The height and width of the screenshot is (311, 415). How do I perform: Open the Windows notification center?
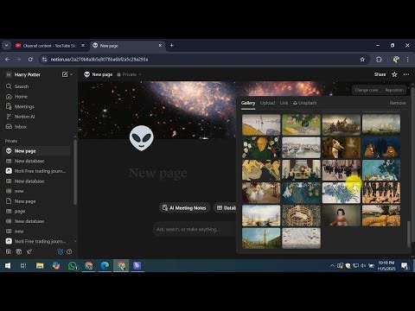point(405,266)
